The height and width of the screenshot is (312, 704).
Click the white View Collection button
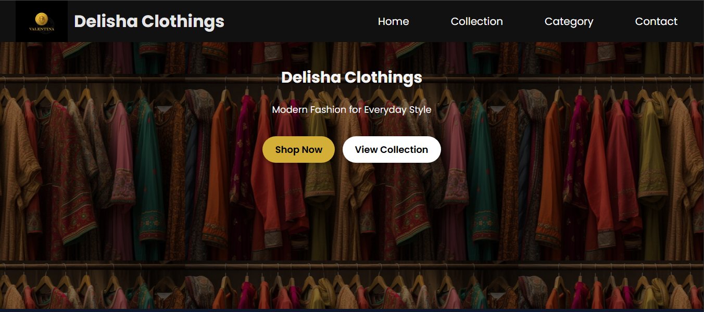pos(392,150)
